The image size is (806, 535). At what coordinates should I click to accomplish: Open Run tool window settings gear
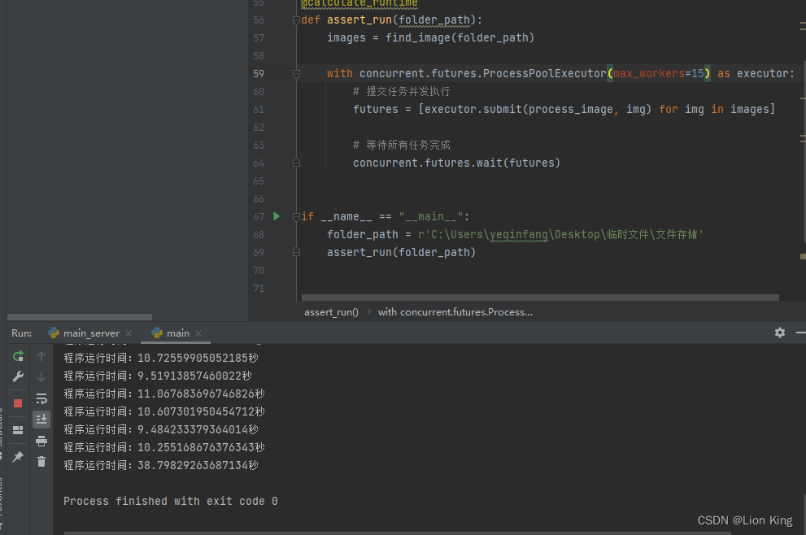pos(779,333)
